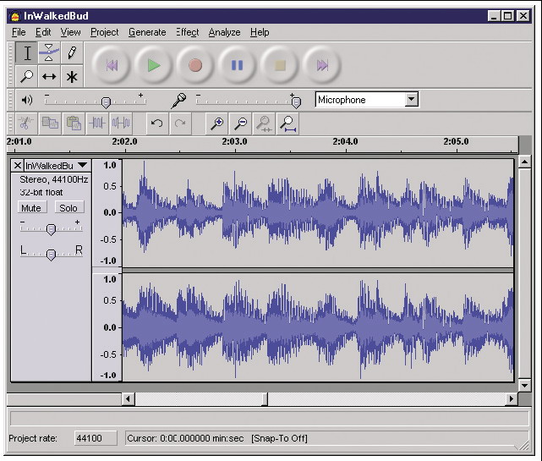Viewport: 542px width, 461px height.
Task: Click the Project rate 44100 field
Action: pyautogui.click(x=96, y=438)
